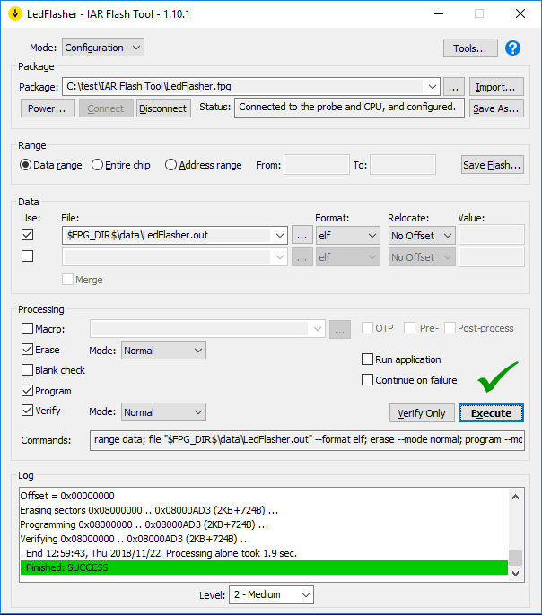This screenshot has width=542, height=615.
Task: Click the Execute button
Action: pyautogui.click(x=492, y=413)
